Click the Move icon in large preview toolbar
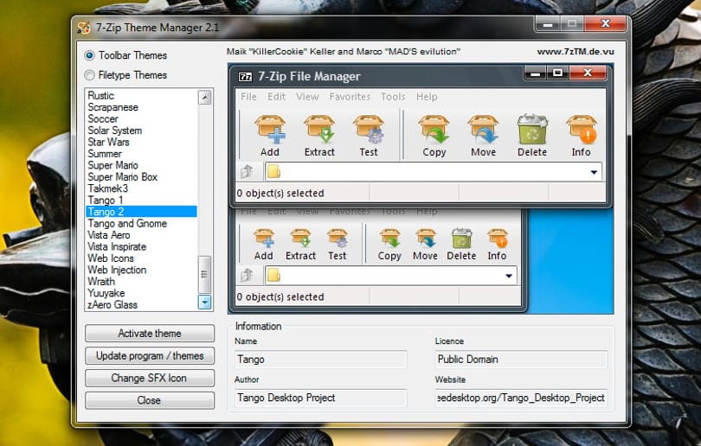Screen dimensions: 701x446 point(483,130)
